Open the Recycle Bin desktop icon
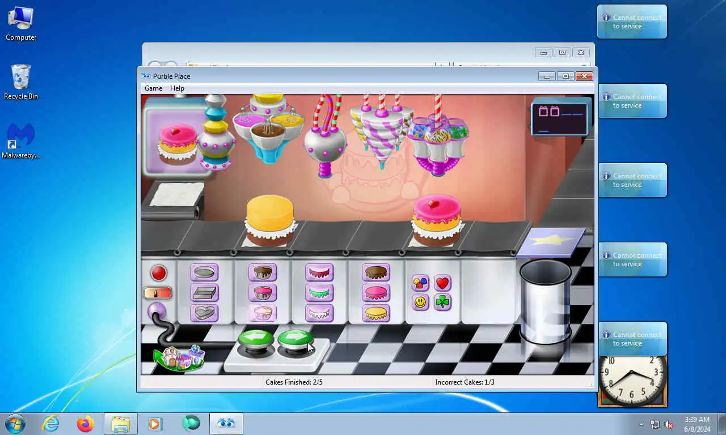The image size is (726, 435). pos(21,82)
